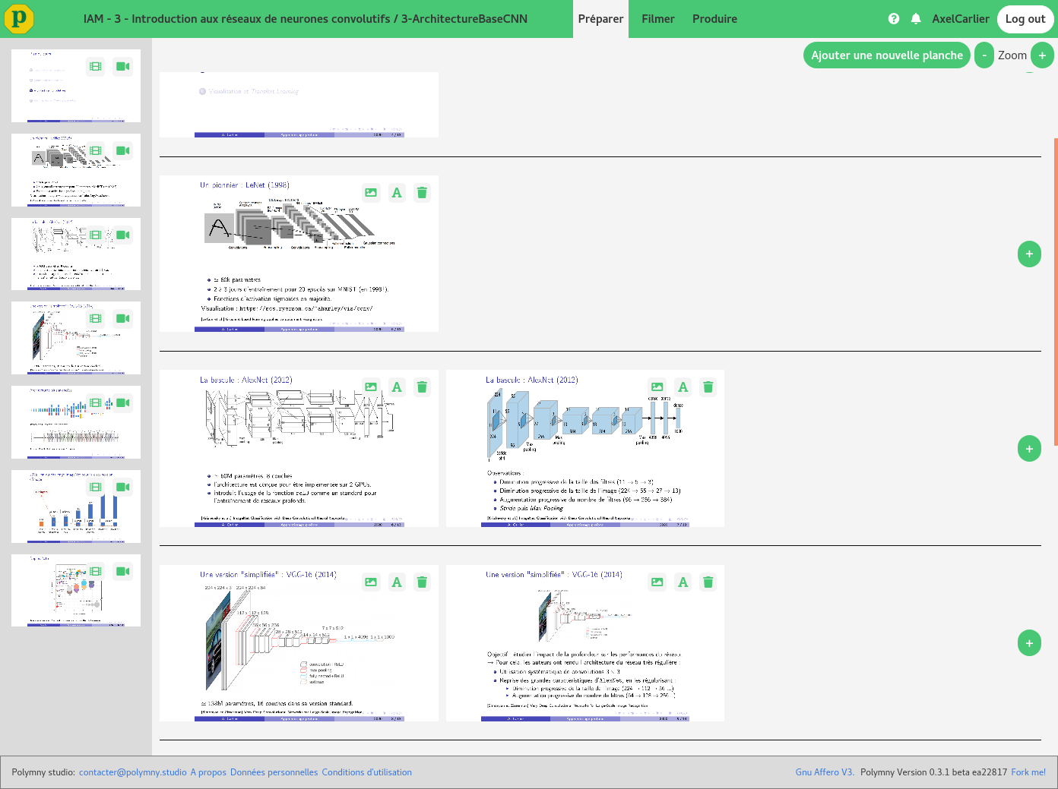Click film icon on last sidebar thumbnail
Screen dimensions: 1058x789
pyautogui.click(x=96, y=572)
